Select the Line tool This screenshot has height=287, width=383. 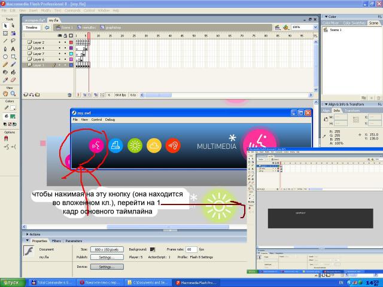(5, 41)
